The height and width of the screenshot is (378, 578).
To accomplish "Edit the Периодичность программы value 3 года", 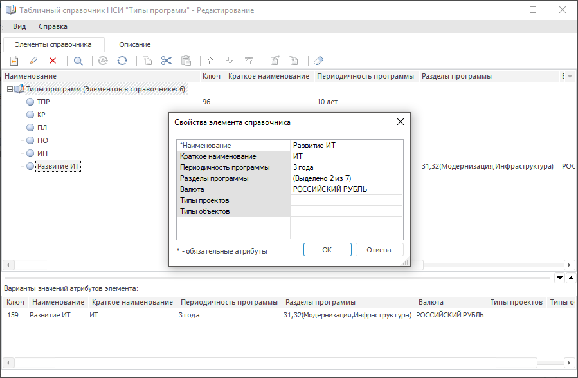I will point(347,167).
